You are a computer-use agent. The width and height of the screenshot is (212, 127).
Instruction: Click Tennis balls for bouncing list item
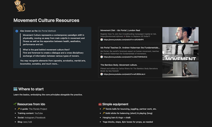(131, 109)
